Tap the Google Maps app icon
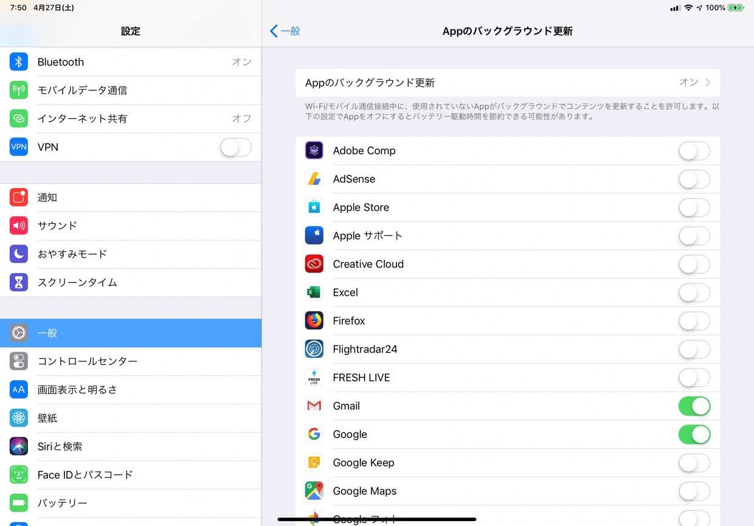 pyautogui.click(x=314, y=491)
